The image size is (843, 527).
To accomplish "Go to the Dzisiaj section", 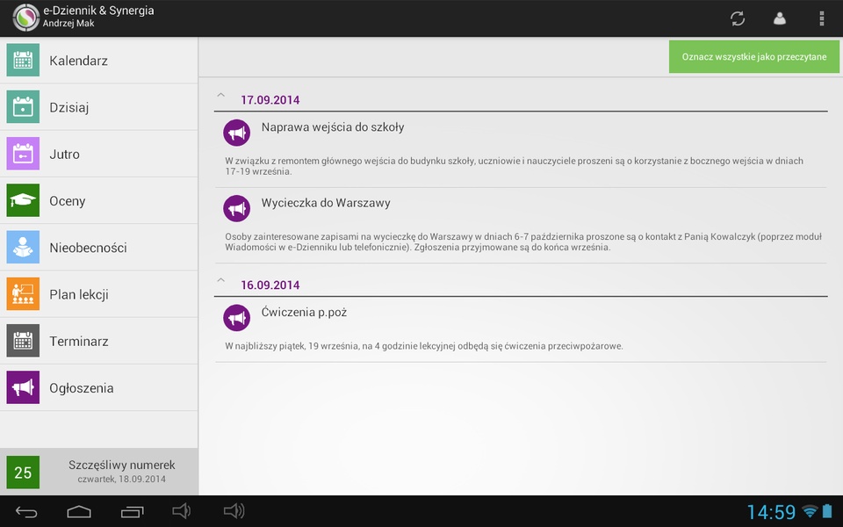I will (99, 107).
